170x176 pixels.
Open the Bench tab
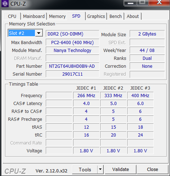point(116,16)
